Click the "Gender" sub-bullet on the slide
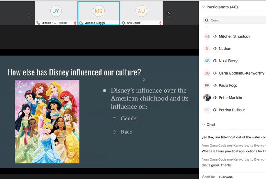 [x=129, y=119]
